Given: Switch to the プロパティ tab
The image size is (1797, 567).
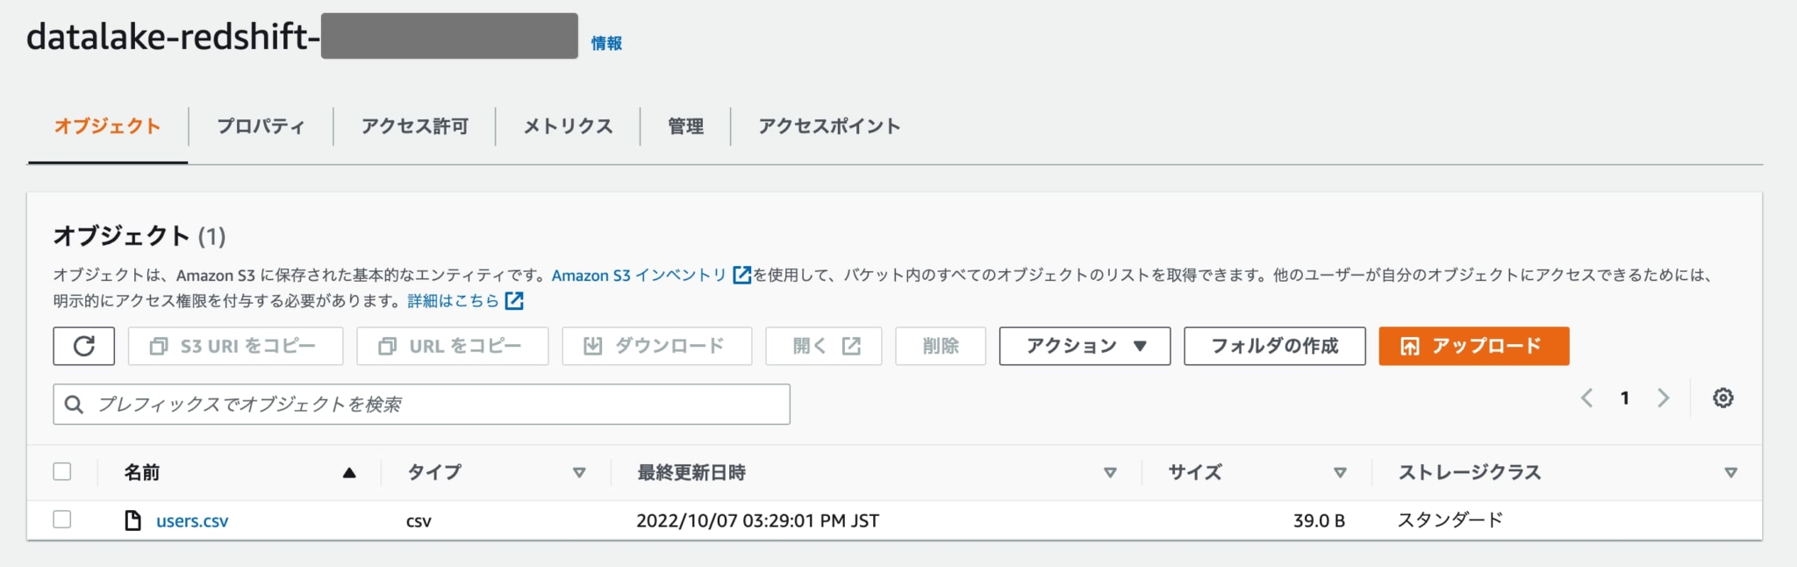Looking at the screenshot, I should point(260,126).
